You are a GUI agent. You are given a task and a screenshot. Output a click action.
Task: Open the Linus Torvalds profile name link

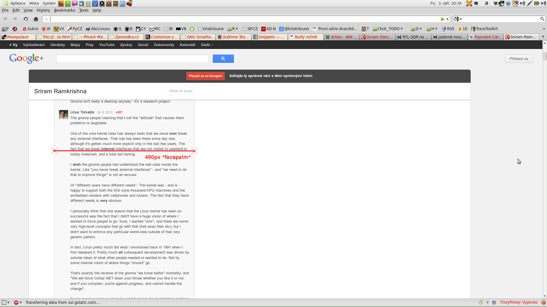tap(82, 112)
